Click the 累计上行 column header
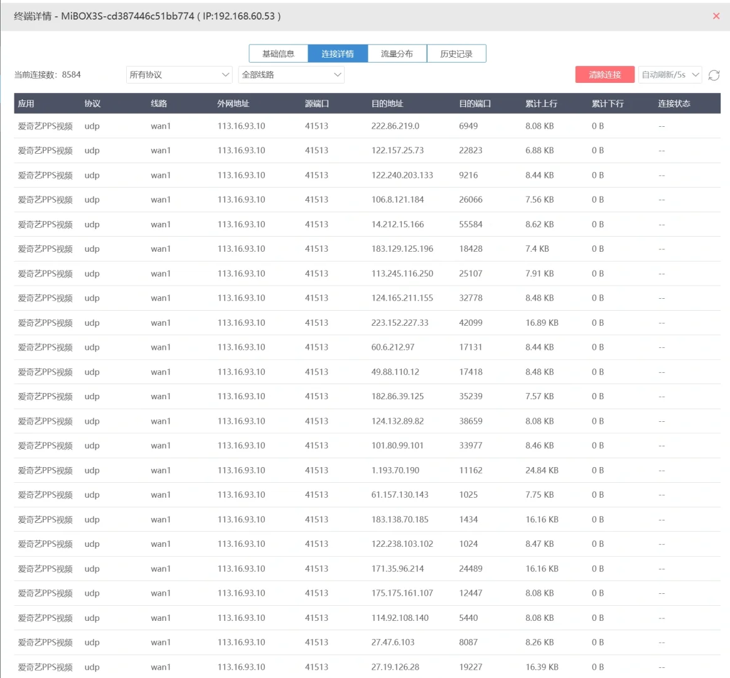This screenshot has width=730, height=678. (542, 104)
